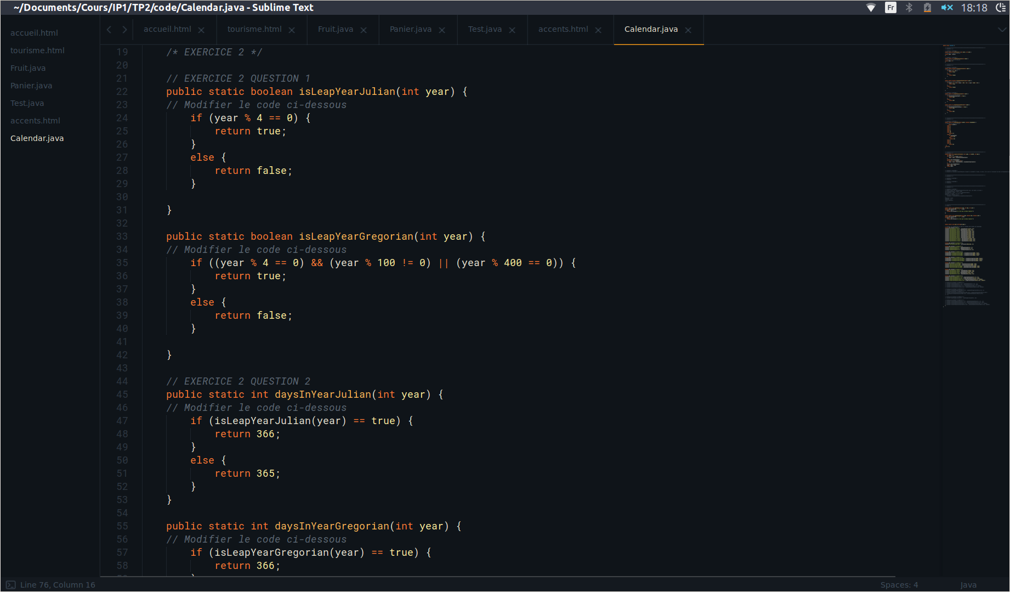Image resolution: width=1010 pixels, height=592 pixels.
Task: Open accueil.html from the sidebar
Action: pos(34,33)
